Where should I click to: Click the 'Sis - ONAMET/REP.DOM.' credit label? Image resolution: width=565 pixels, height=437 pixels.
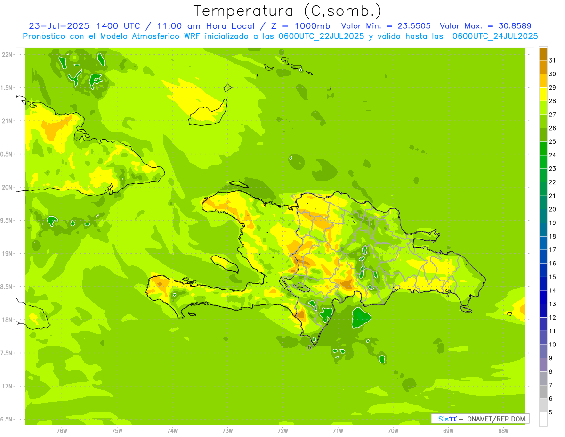pyautogui.click(x=480, y=419)
